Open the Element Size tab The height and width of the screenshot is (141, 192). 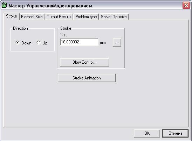click(32, 17)
